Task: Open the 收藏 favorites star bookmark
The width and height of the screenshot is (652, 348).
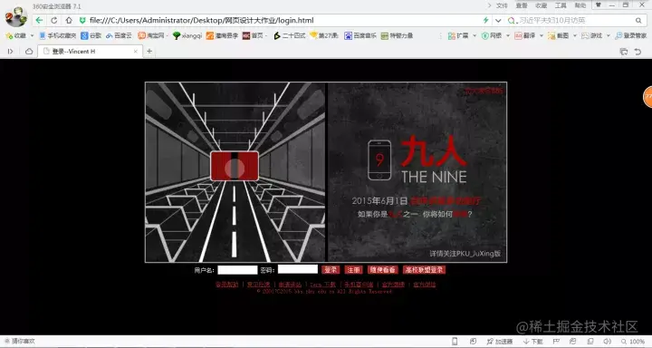Action: [x=16, y=36]
